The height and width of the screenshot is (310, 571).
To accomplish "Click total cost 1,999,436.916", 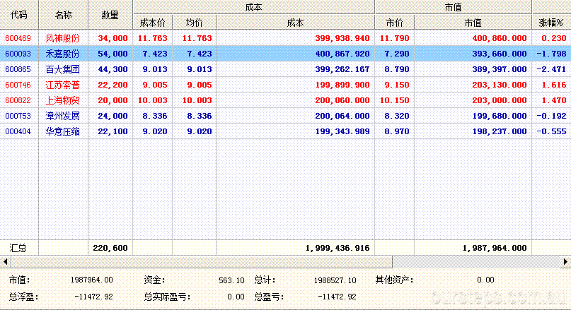I will point(338,249).
